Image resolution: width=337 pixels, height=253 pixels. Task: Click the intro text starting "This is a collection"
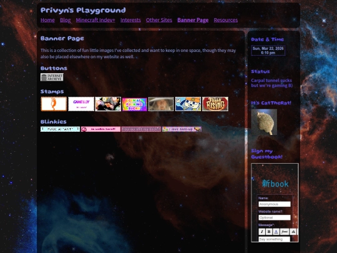(138, 53)
